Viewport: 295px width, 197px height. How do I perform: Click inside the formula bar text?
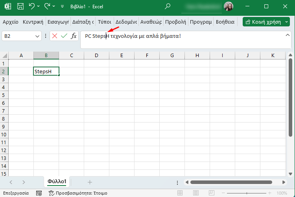click(x=133, y=36)
